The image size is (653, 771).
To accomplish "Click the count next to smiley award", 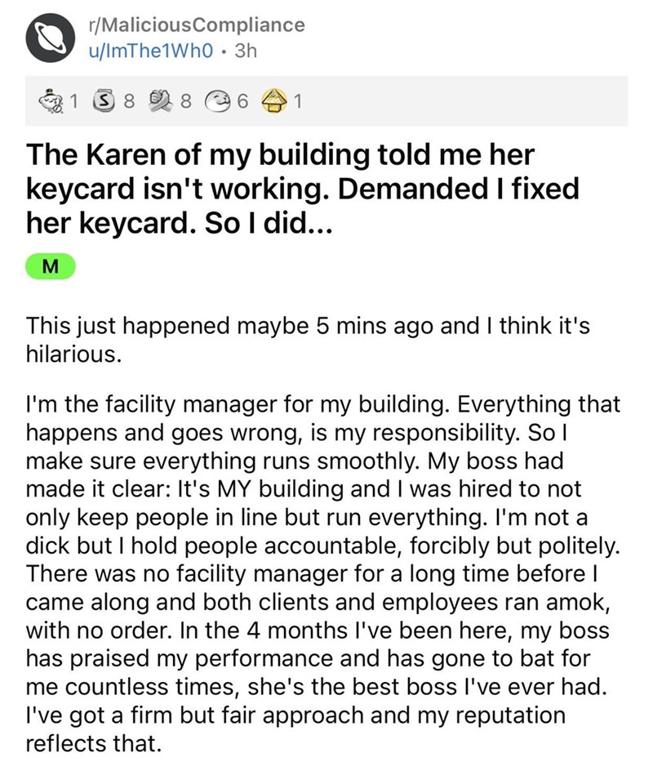I will 242,102.
